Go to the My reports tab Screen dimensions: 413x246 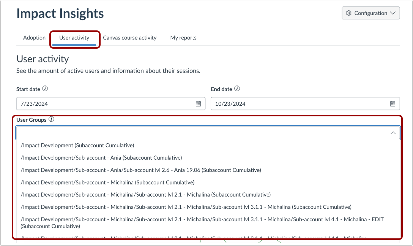[x=183, y=38]
